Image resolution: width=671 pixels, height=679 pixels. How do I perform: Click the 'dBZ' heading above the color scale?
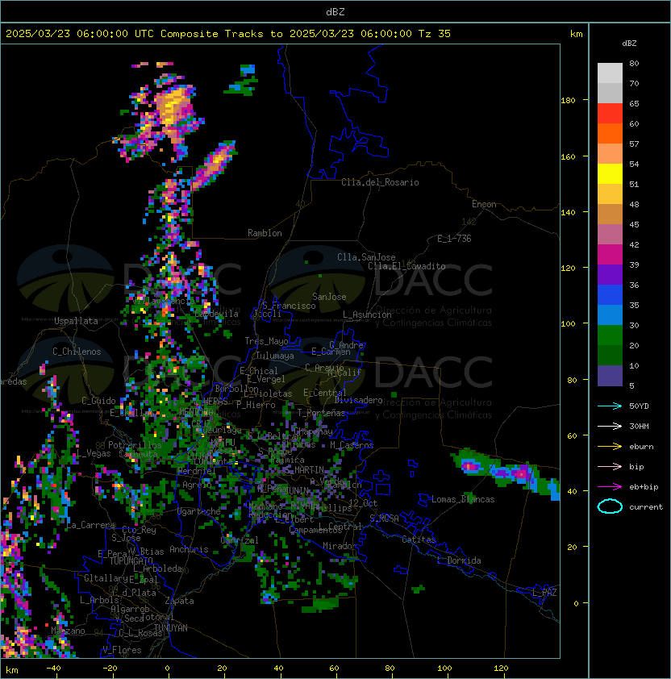point(629,44)
